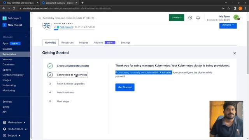Click the presenter webcam thumbnail
The width and height of the screenshot is (249, 140).
pos(226,119)
